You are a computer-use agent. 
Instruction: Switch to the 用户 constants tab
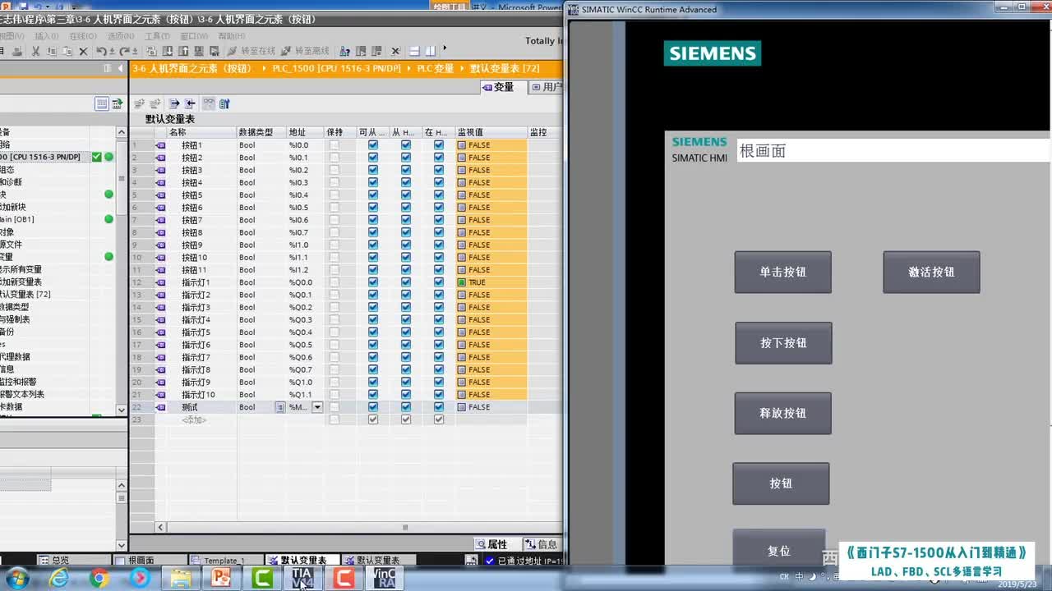(x=547, y=87)
